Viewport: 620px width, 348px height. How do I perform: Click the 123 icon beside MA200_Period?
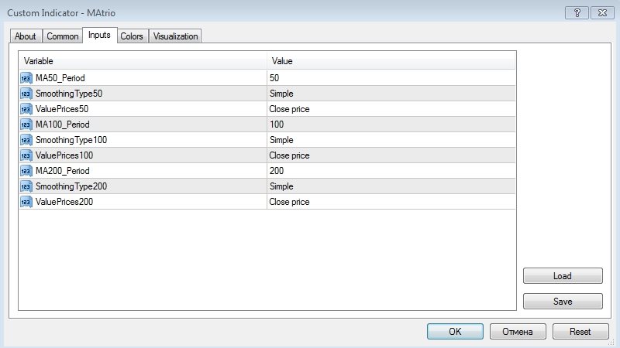pyautogui.click(x=26, y=171)
